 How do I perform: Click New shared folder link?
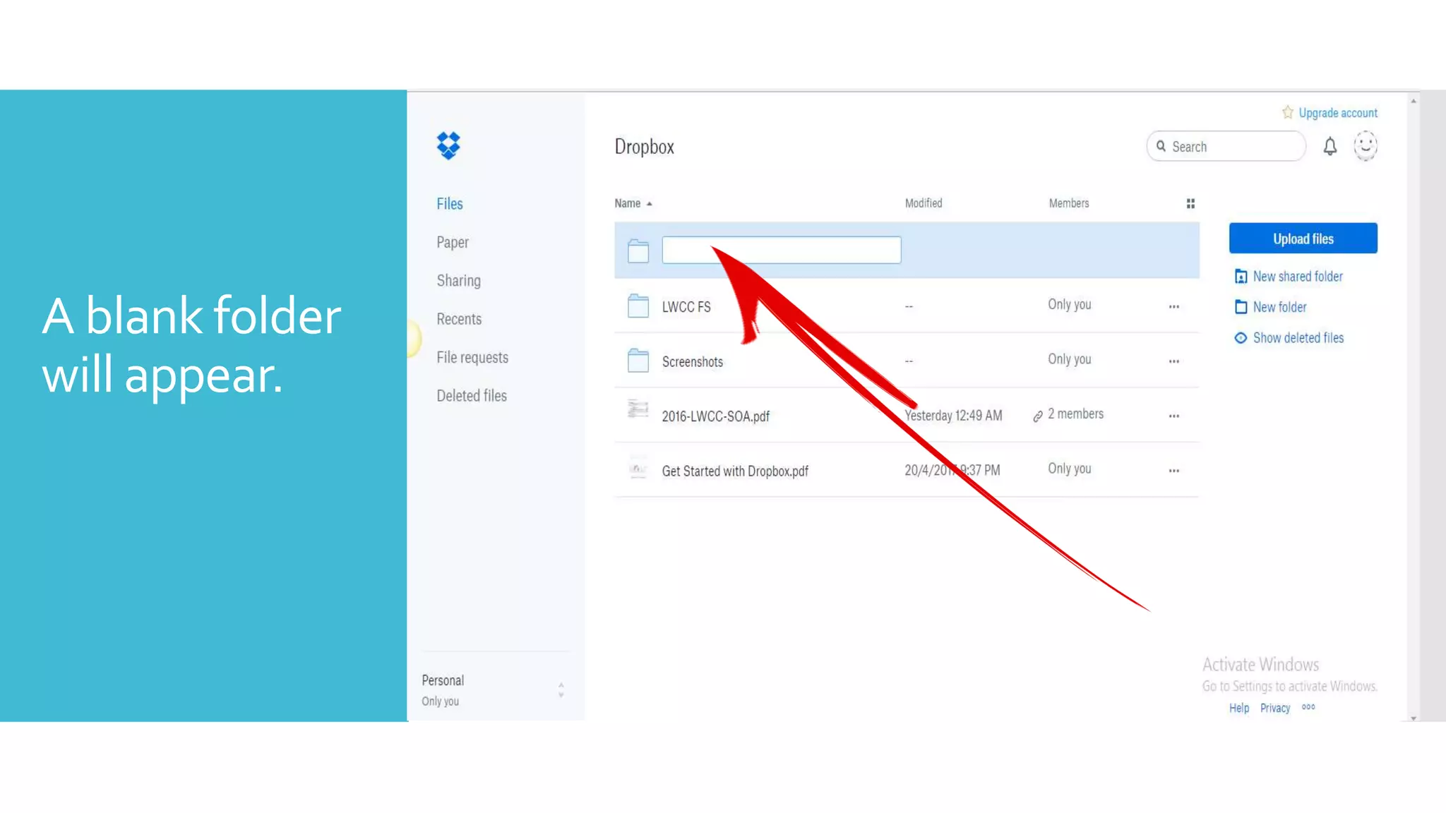coord(1297,277)
